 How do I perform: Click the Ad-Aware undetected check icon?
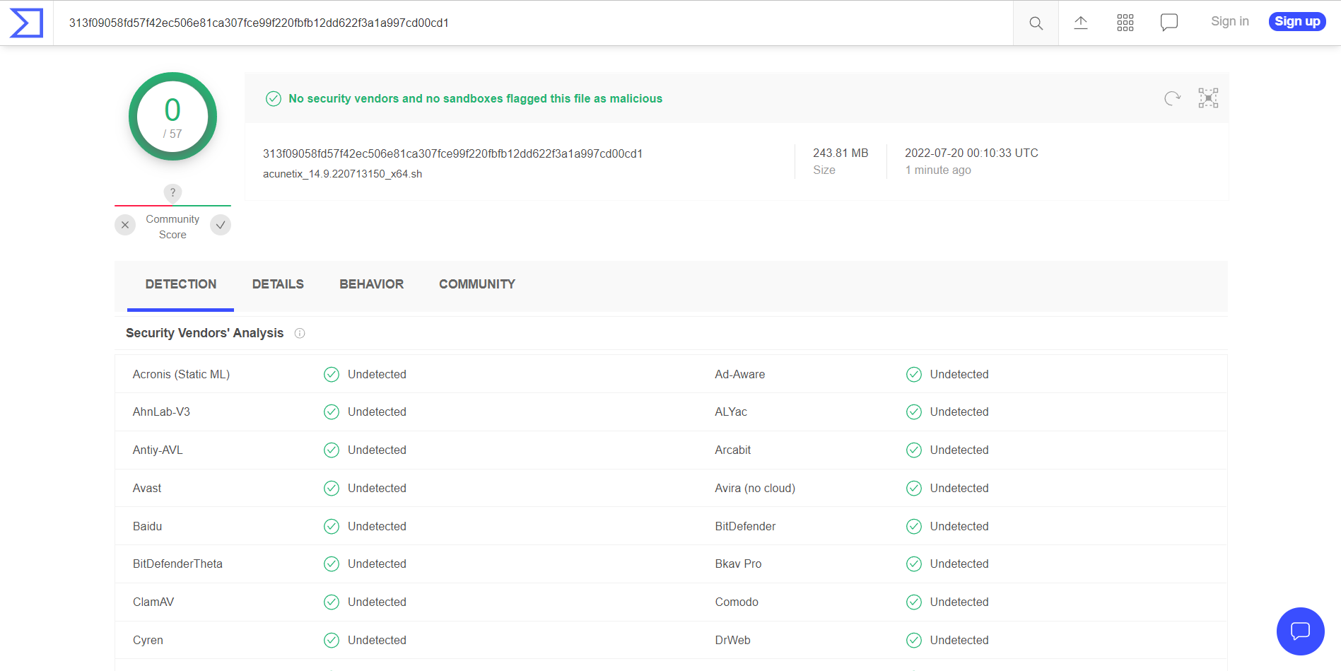tap(914, 374)
